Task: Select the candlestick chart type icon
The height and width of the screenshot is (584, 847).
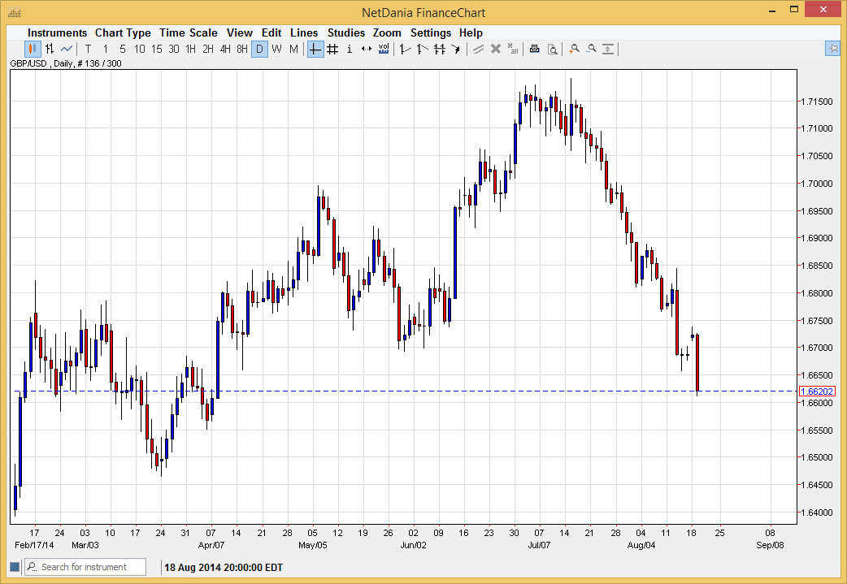Action: (x=33, y=49)
